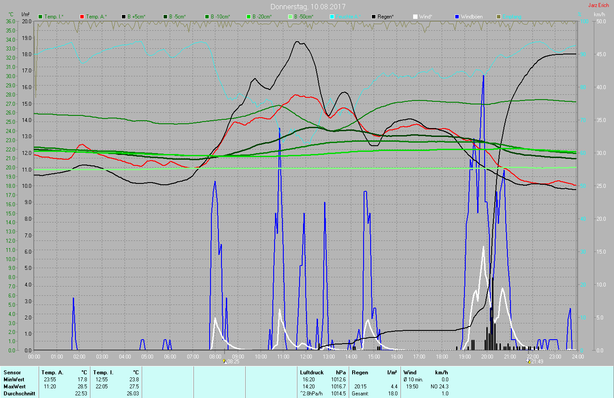Click the Luftdruck column header
614x398 pixels.
pyautogui.click(x=312, y=373)
